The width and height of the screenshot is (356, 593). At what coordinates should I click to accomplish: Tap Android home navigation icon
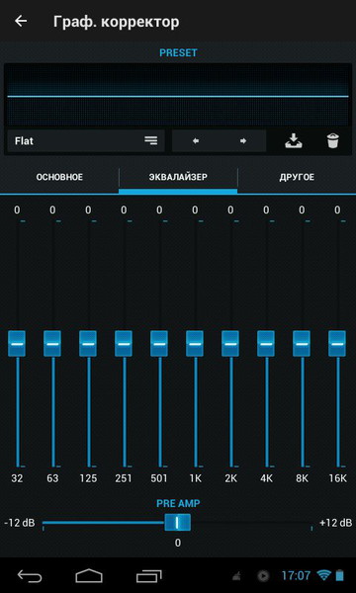89,576
